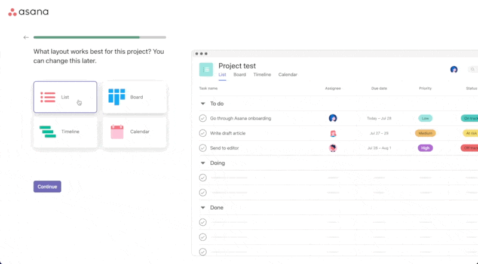Viewport: 478px width, 264px height.
Task: Click the green Timeline icon
Action: tap(48, 131)
